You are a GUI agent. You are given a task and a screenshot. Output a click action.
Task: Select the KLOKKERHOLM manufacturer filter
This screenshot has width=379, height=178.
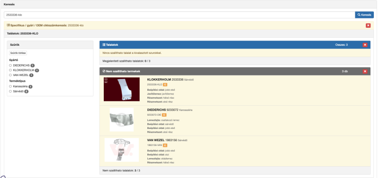10,70
